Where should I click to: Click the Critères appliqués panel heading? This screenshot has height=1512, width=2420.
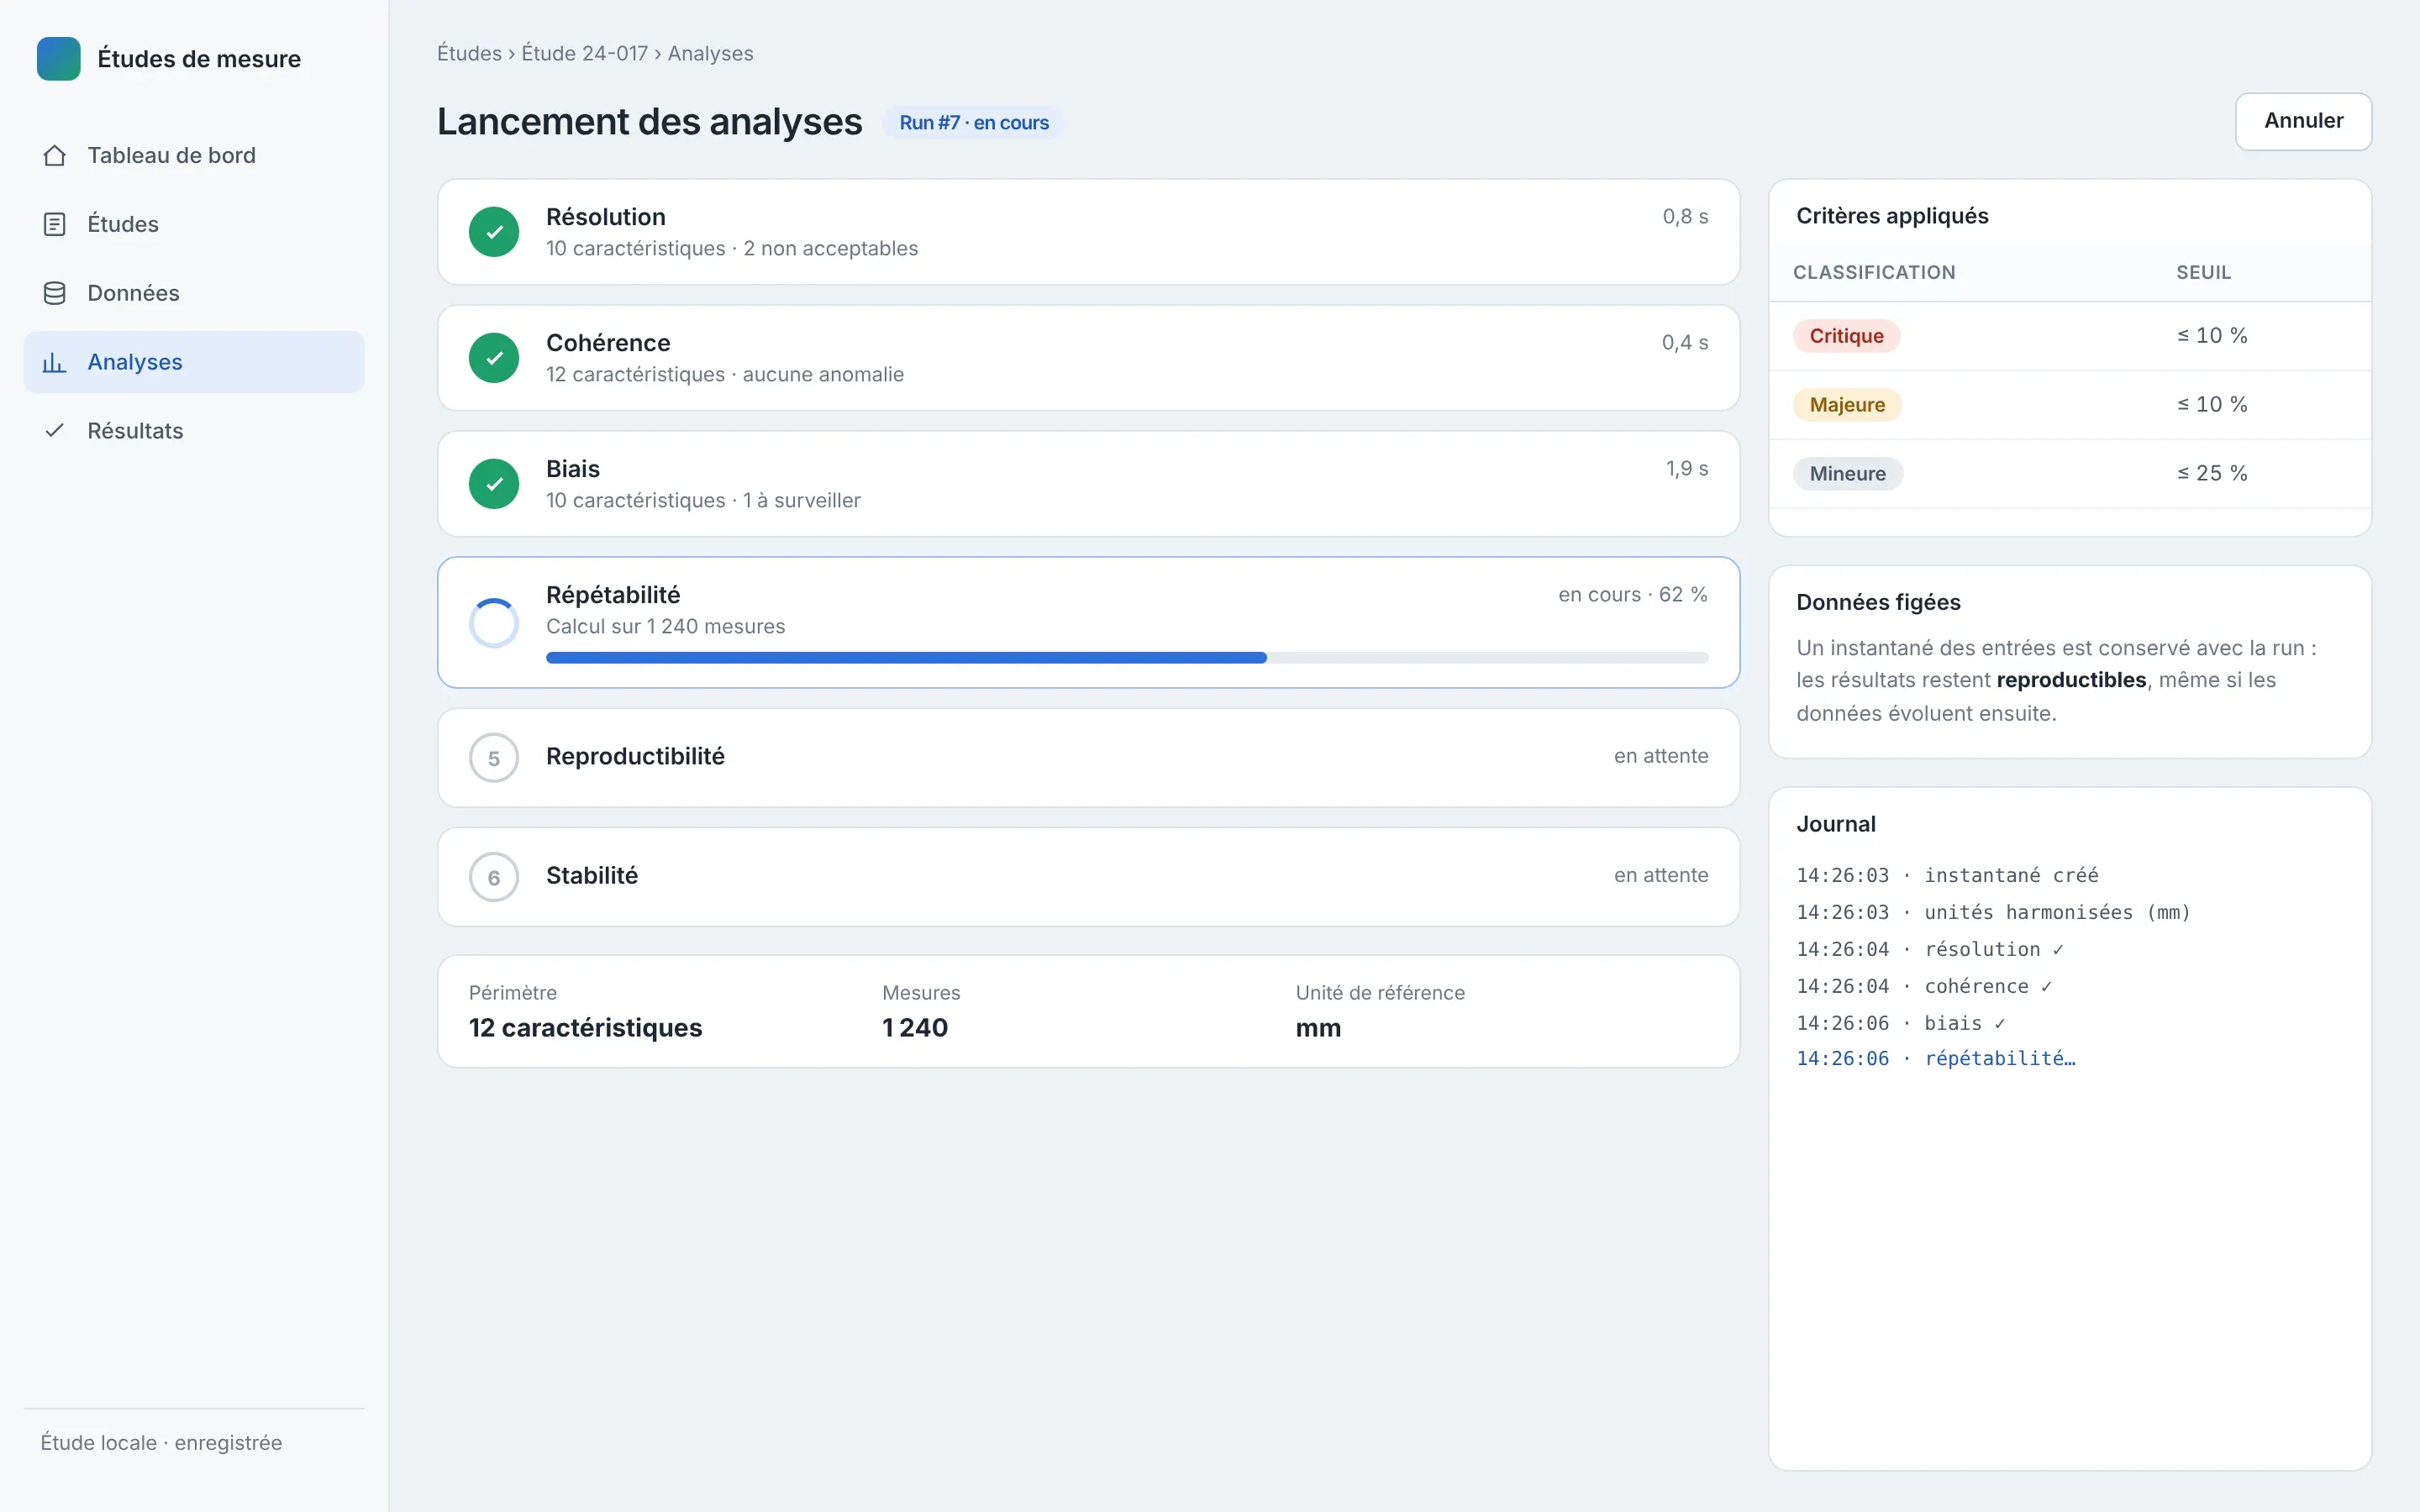pos(1892,216)
